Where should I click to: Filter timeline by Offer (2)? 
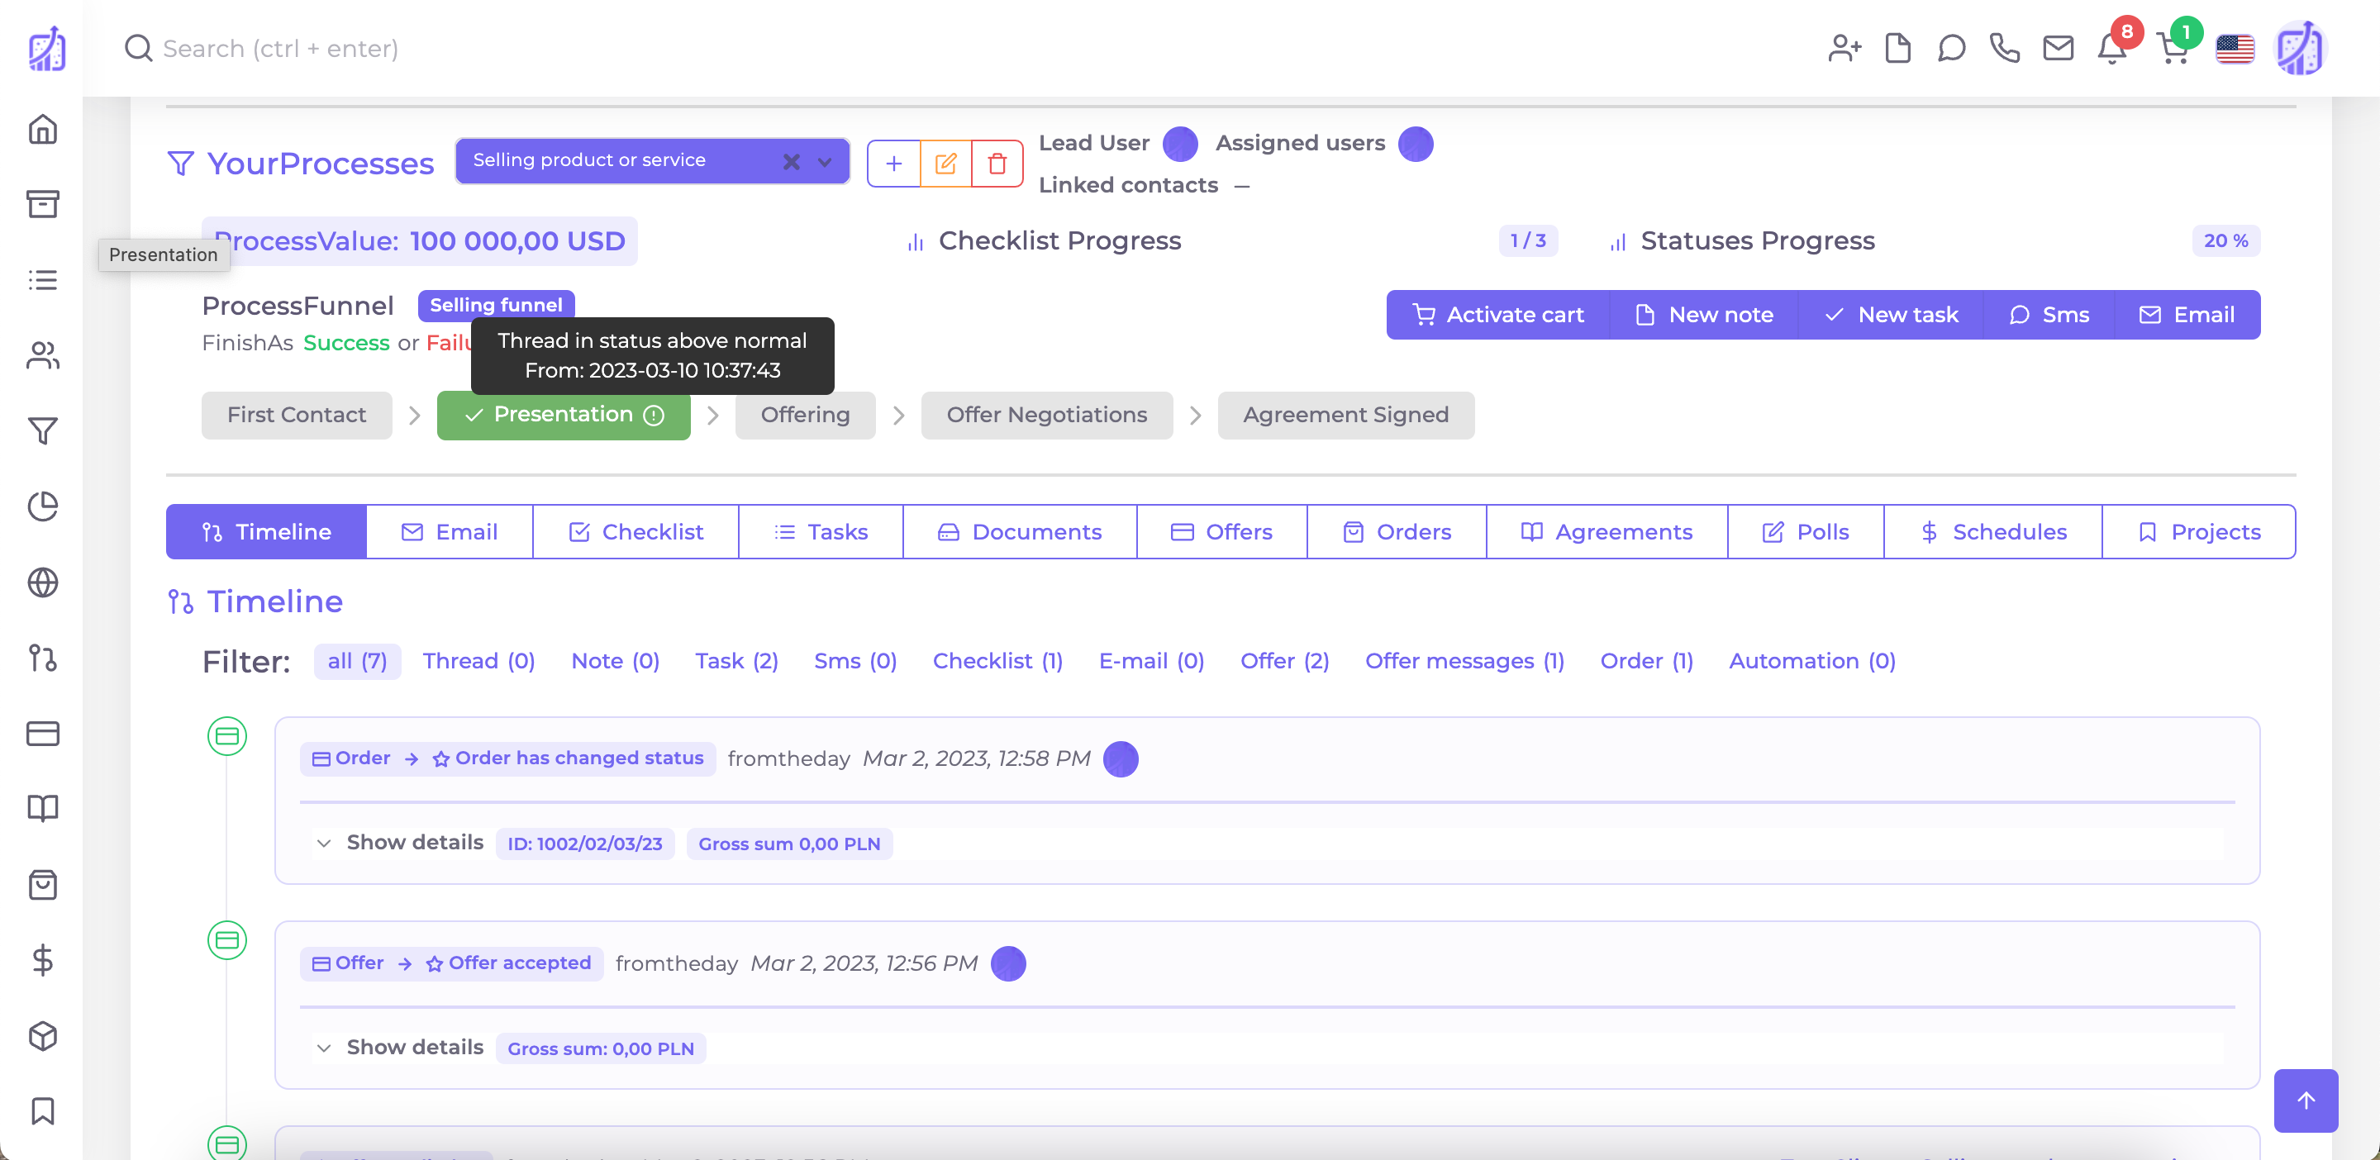[x=1284, y=661]
